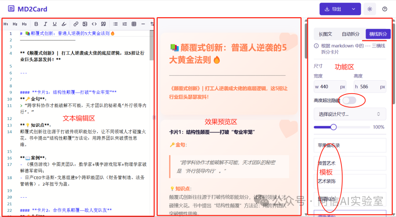
Task: Click the 100% zoom value
Action: coord(378,127)
